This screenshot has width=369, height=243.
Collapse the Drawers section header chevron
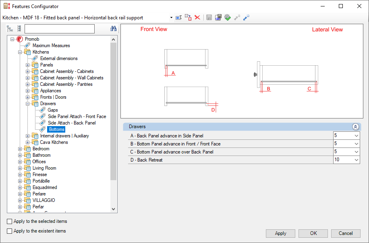pyautogui.click(x=355, y=127)
